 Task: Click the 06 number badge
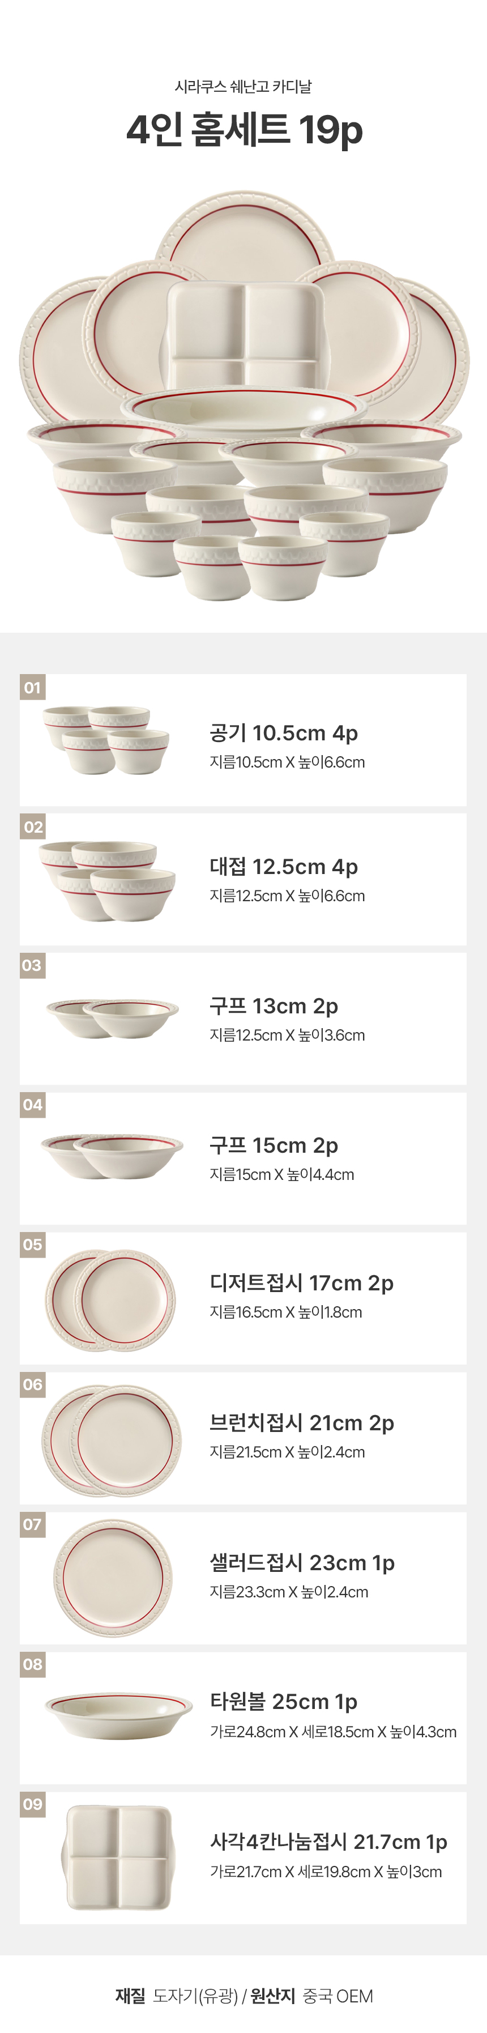[x=32, y=1384]
